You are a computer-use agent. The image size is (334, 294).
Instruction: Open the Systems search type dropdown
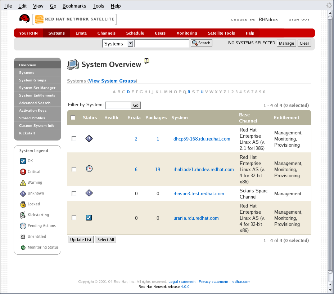[118, 44]
